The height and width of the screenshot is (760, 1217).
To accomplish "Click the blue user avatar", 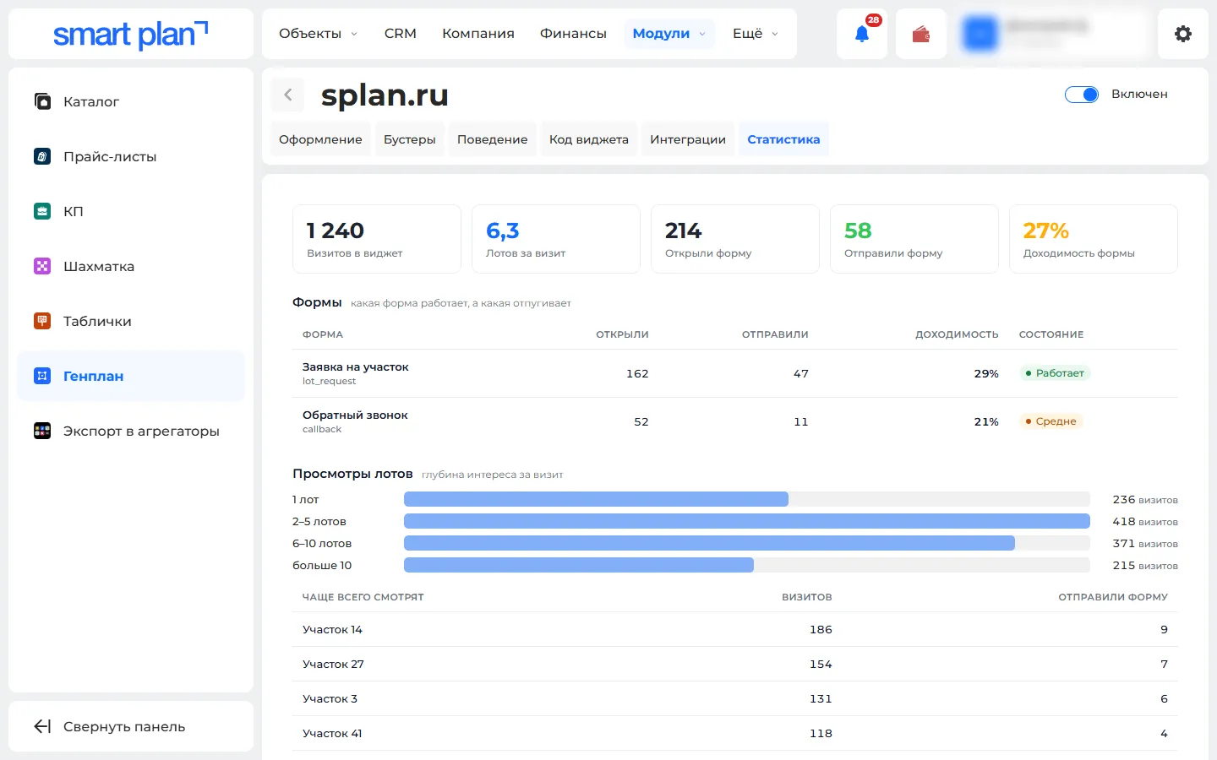I will point(980,34).
